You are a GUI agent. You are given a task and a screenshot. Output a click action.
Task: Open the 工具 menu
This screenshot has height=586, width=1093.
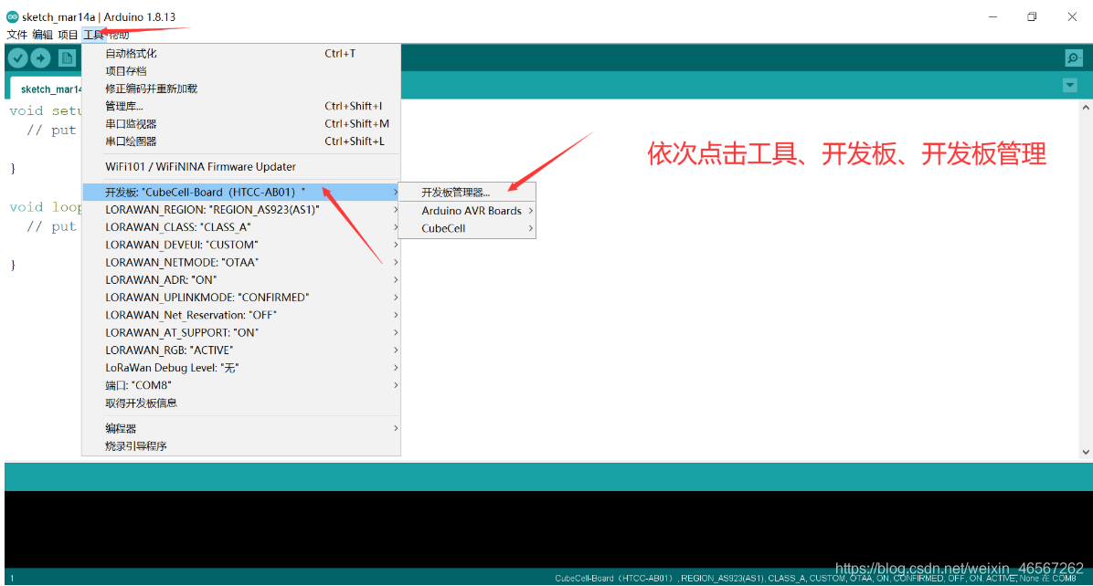93,35
